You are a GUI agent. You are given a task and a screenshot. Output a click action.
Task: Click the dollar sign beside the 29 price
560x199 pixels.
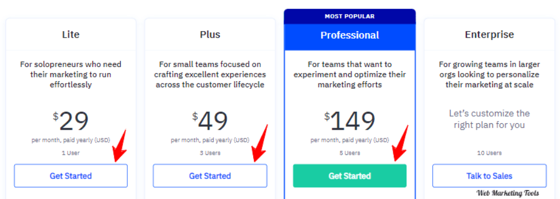pyautogui.click(x=56, y=117)
